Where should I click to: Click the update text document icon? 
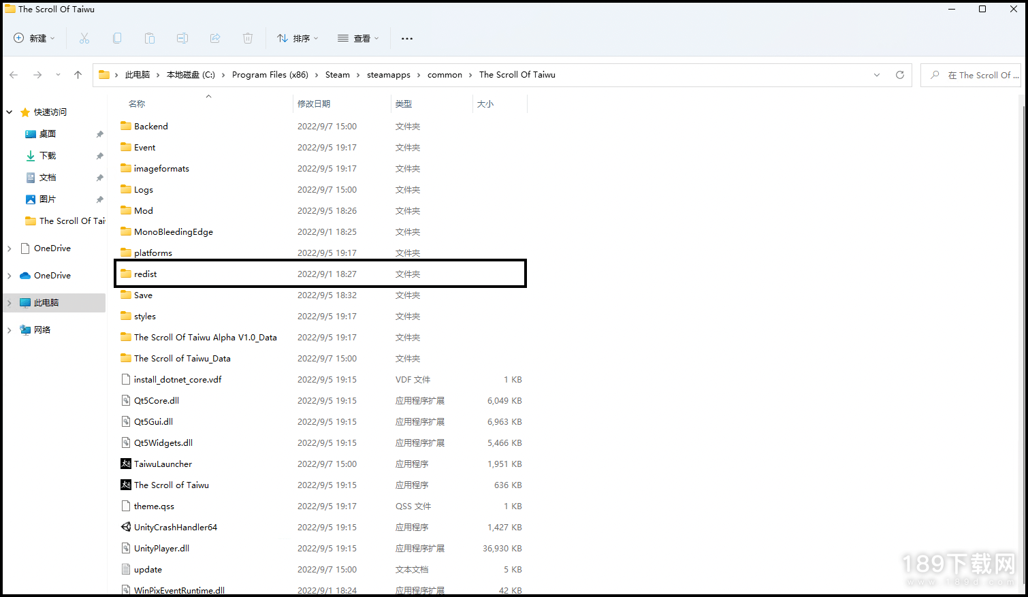tap(126, 569)
